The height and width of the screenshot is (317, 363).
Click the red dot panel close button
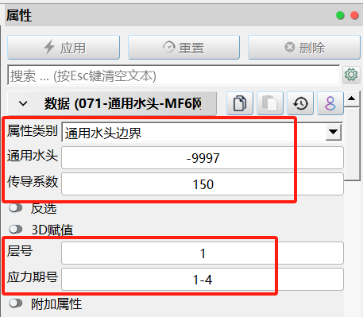354,15
